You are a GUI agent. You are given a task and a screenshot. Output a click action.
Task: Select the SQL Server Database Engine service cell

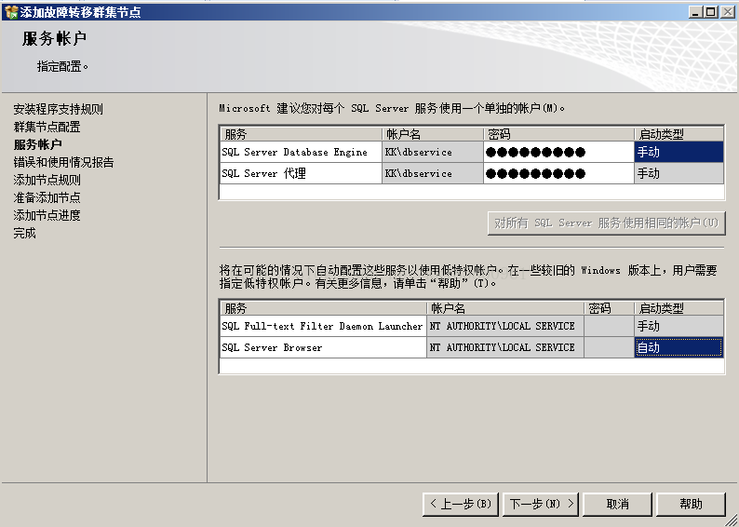point(301,152)
